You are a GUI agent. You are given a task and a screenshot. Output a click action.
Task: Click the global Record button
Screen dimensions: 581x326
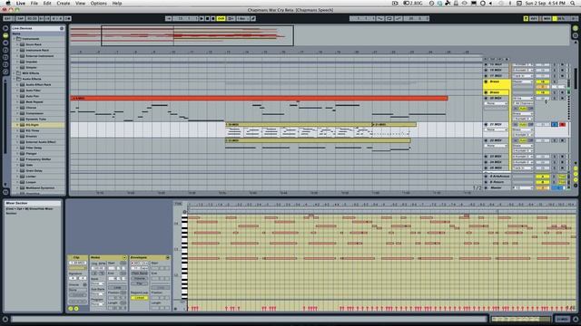(x=213, y=18)
